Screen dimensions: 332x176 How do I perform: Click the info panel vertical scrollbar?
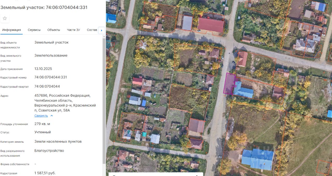tap(104, 101)
